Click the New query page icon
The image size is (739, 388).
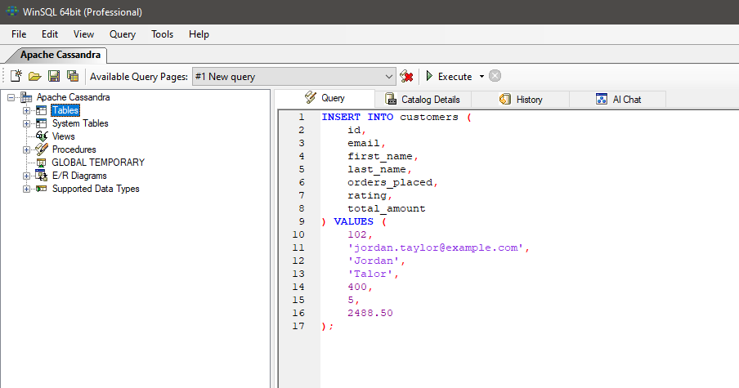click(16, 76)
